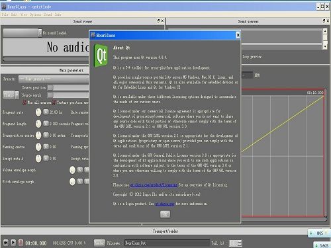Click the Pitch envelope morph knob
331x248 pixels.
(72, 182)
